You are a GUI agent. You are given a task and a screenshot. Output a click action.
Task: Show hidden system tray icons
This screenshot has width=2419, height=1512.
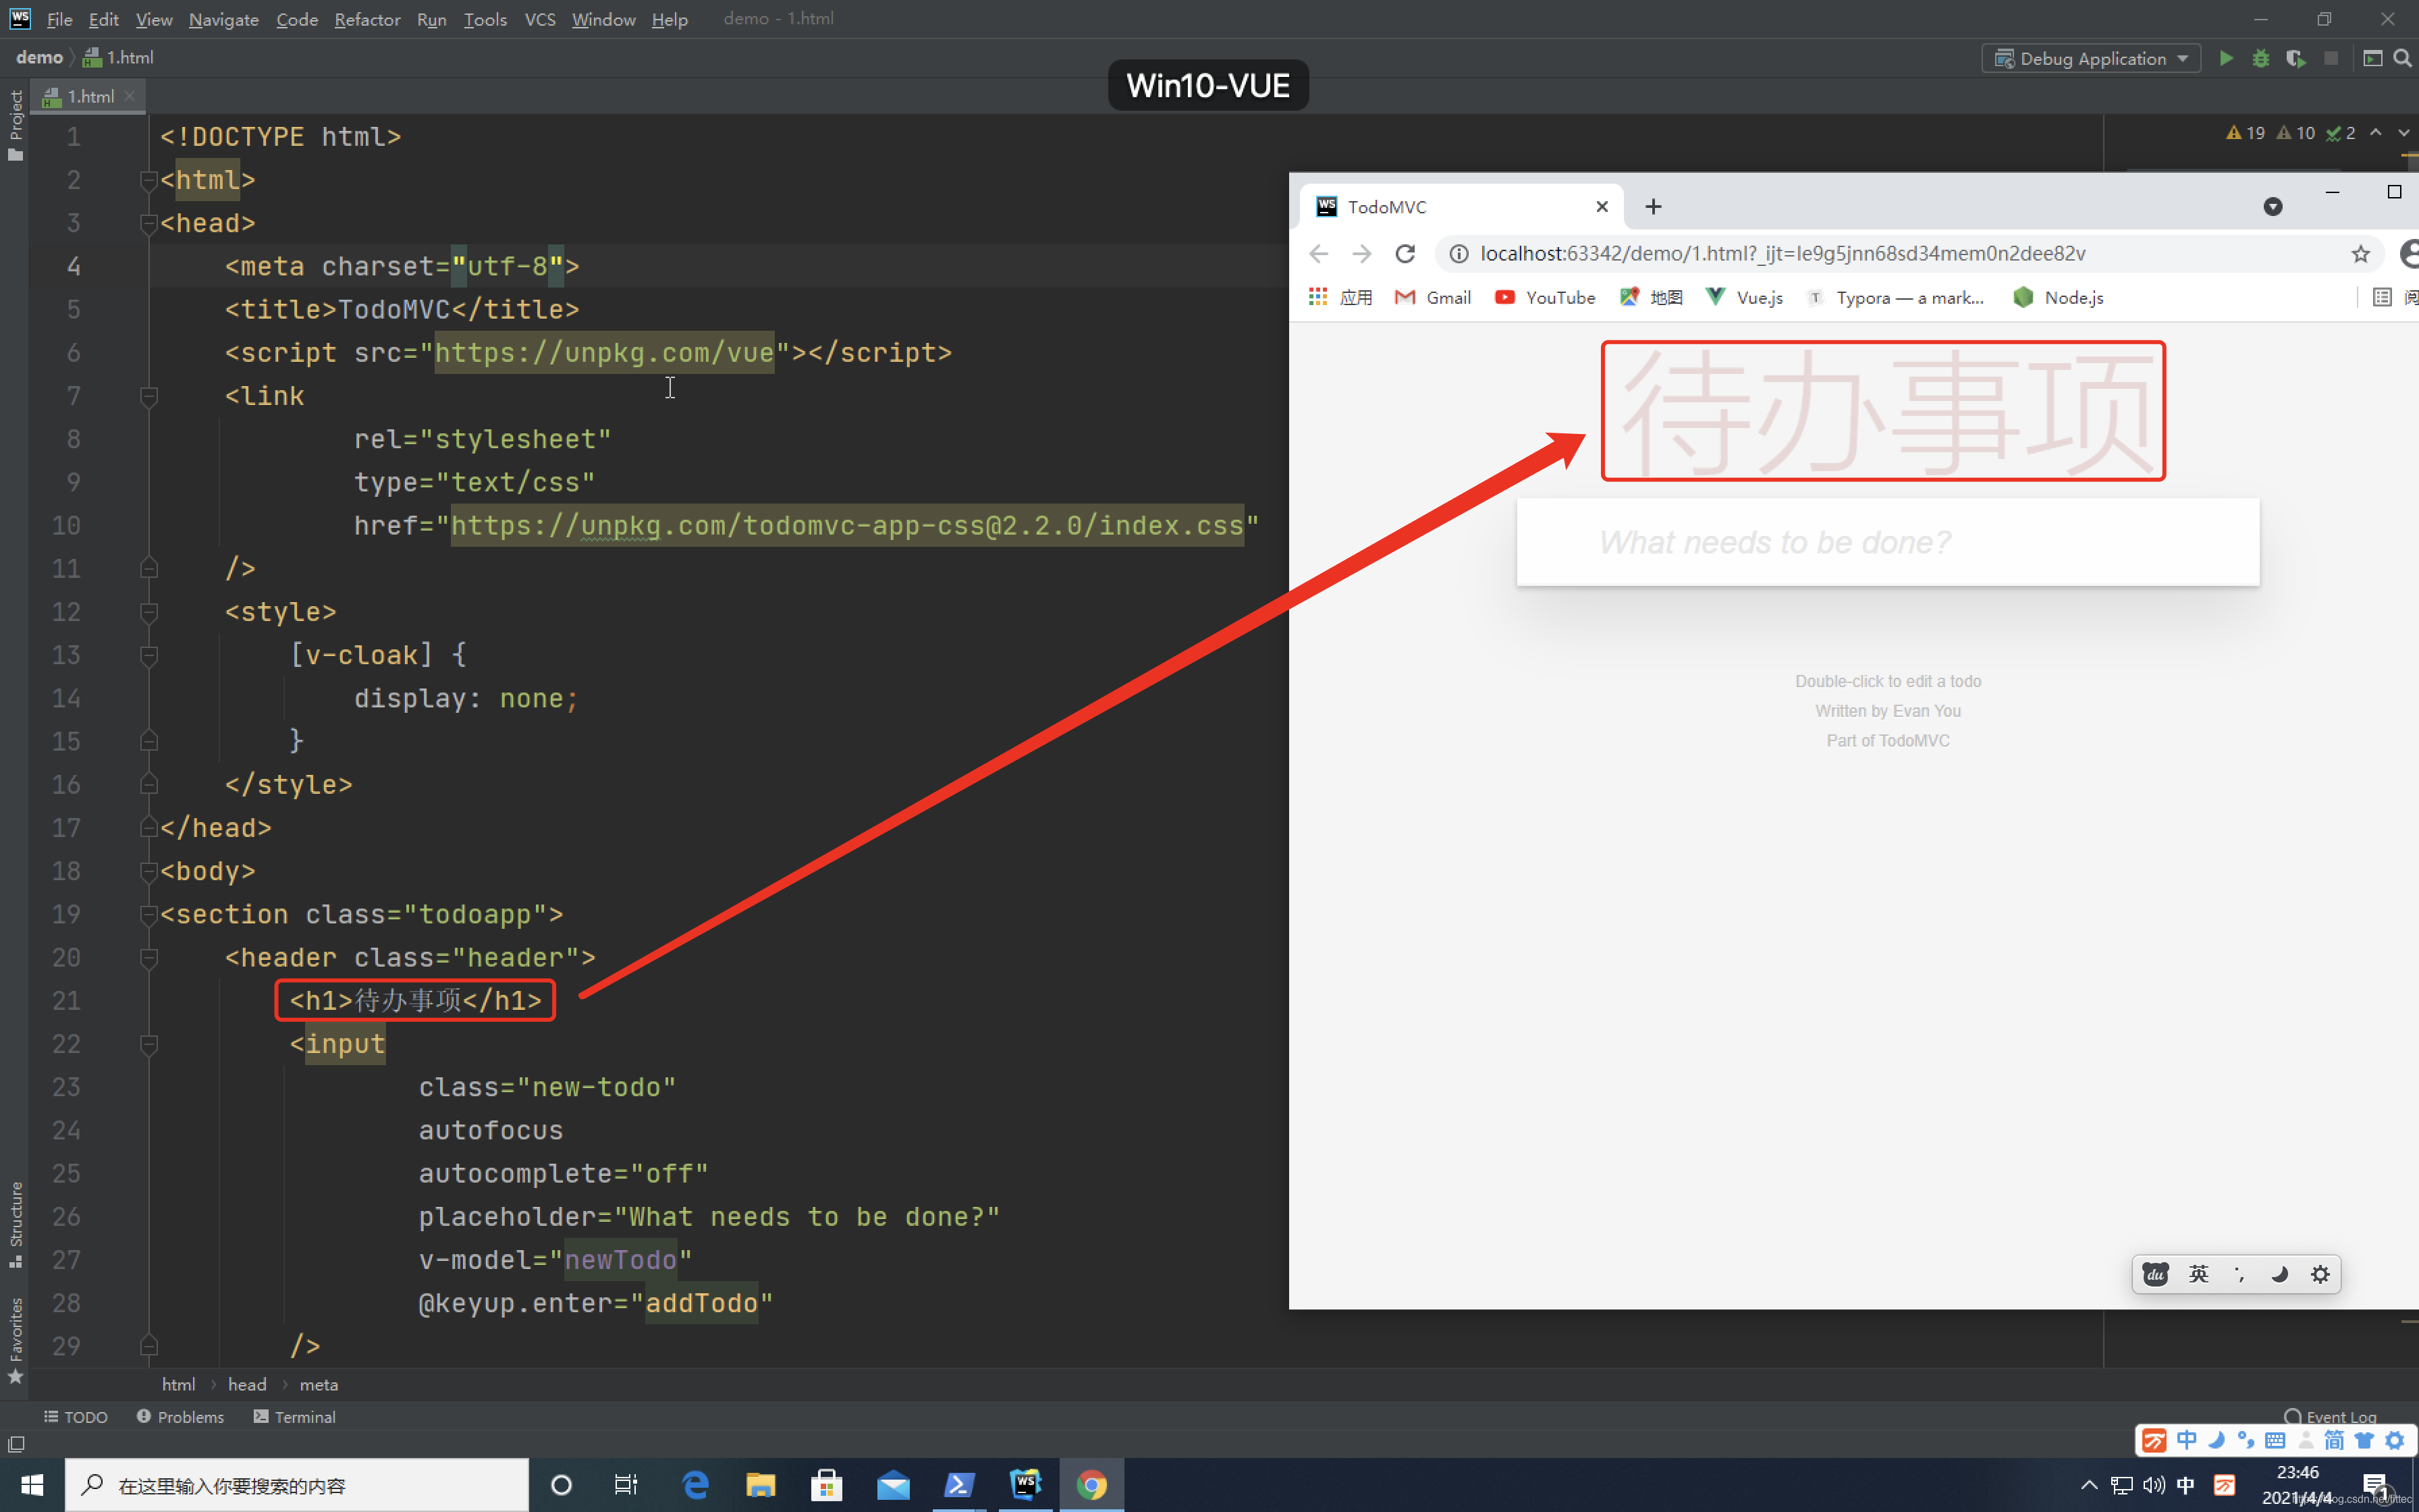coord(2088,1485)
